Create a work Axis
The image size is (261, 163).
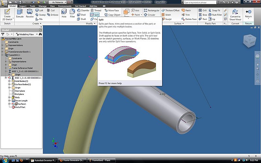(135, 10)
